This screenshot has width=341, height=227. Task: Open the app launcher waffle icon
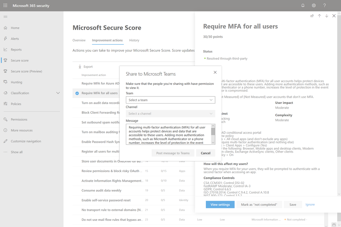pyautogui.click(x=5, y=5)
